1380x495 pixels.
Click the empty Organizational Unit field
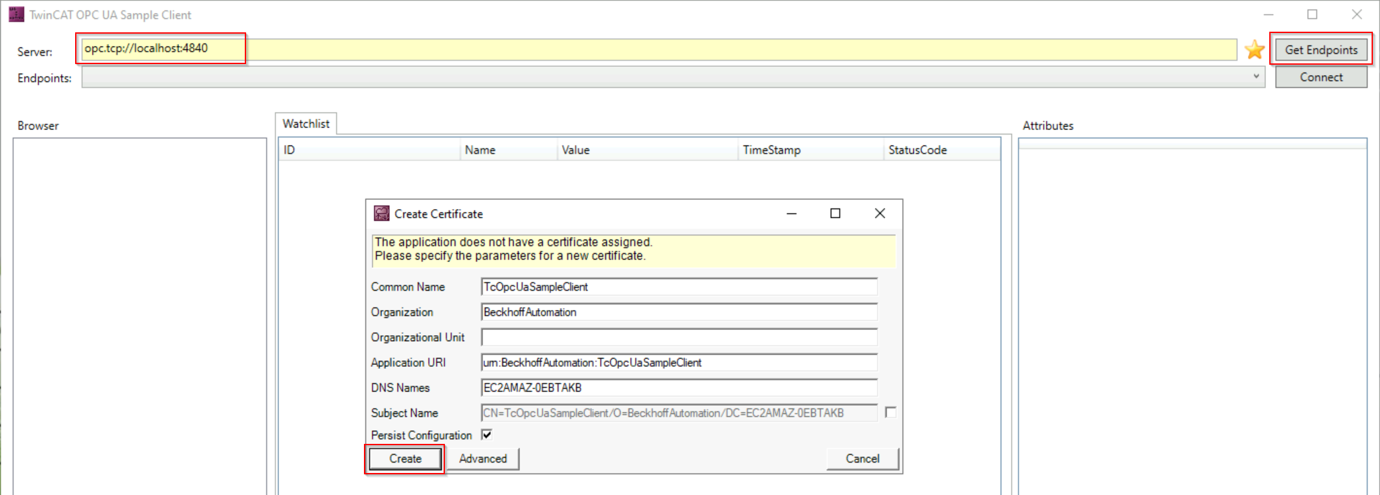coord(679,337)
